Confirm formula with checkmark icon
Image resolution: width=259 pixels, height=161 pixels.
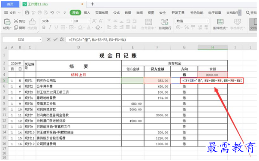click(x=55, y=39)
